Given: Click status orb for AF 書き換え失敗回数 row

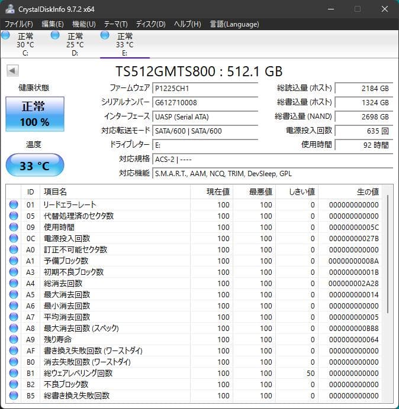Looking at the screenshot, I should (x=14, y=350).
